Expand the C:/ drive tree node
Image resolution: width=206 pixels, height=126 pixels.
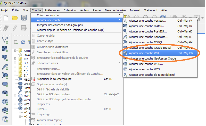click(x=15, y=59)
